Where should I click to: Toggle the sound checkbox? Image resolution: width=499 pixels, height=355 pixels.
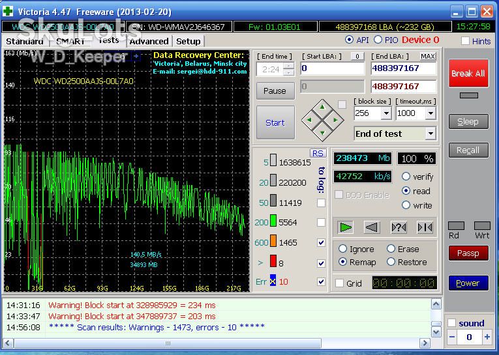click(x=452, y=323)
